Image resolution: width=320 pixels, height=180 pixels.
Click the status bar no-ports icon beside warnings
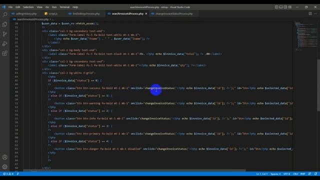click(18, 174)
